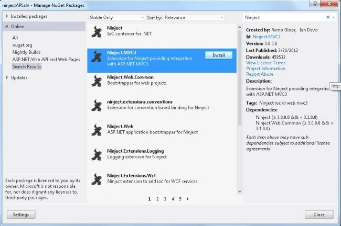
Task: Click scroll down arrow of package list
Action: point(239,191)
